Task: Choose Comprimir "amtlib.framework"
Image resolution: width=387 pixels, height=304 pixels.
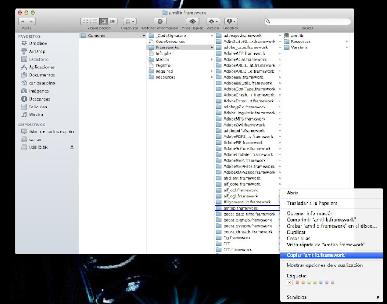Action: coord(331,220)
